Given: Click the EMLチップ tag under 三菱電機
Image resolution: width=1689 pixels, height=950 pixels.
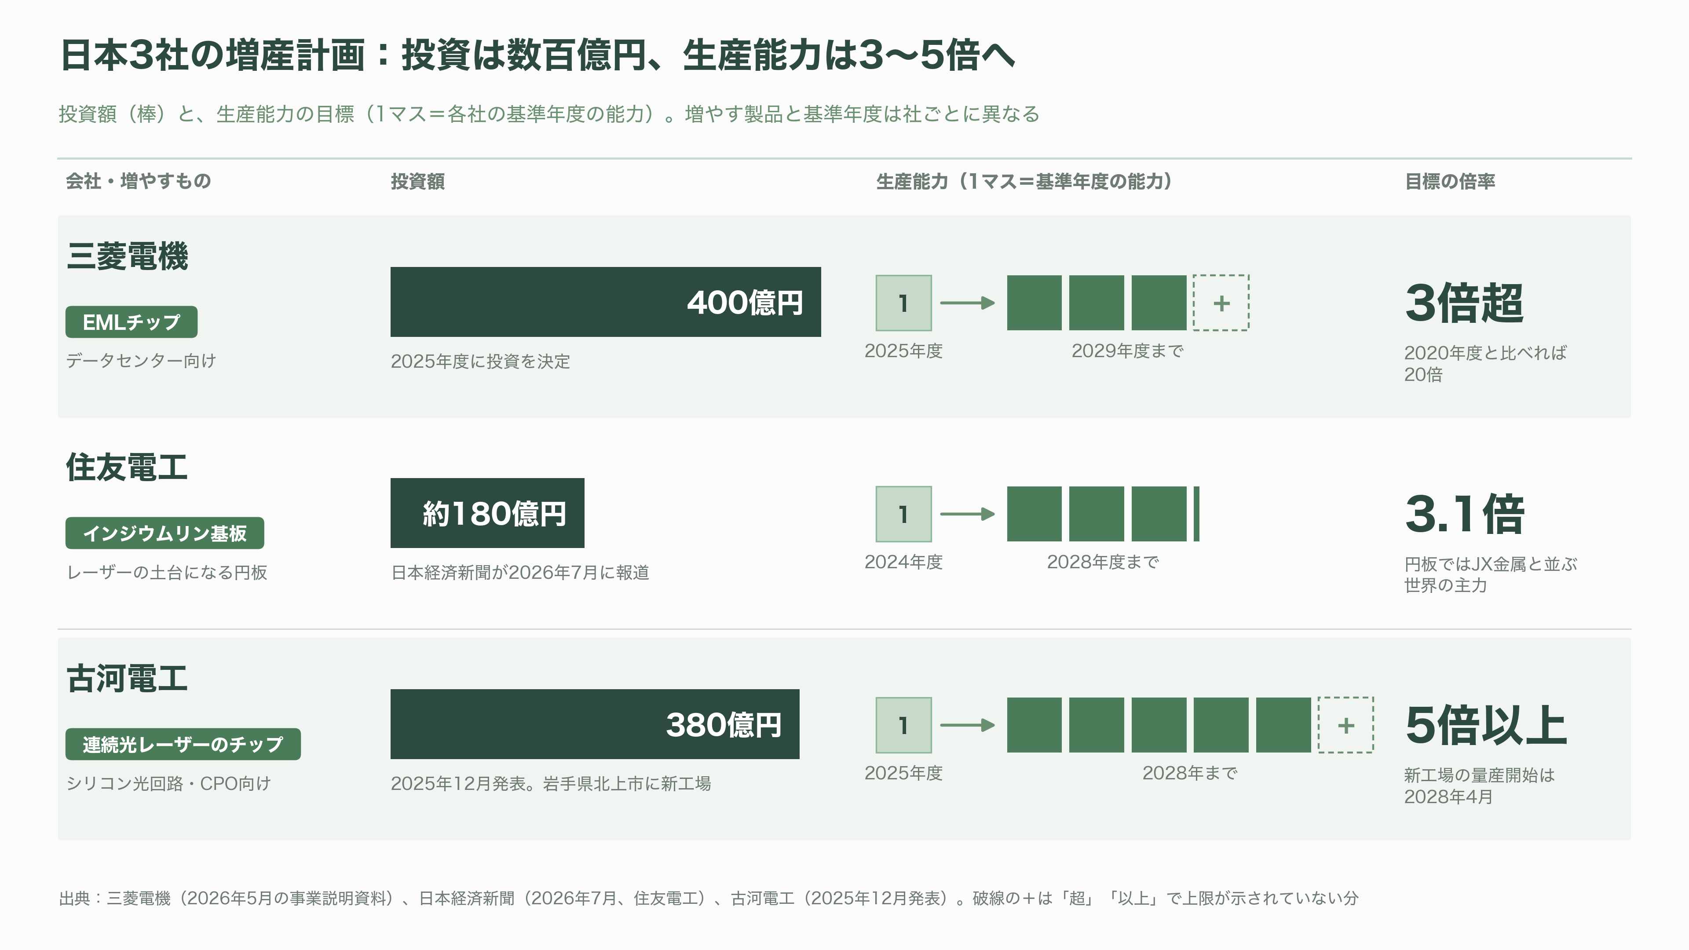Looking at the screenshot, I should (x=131, y=322).
